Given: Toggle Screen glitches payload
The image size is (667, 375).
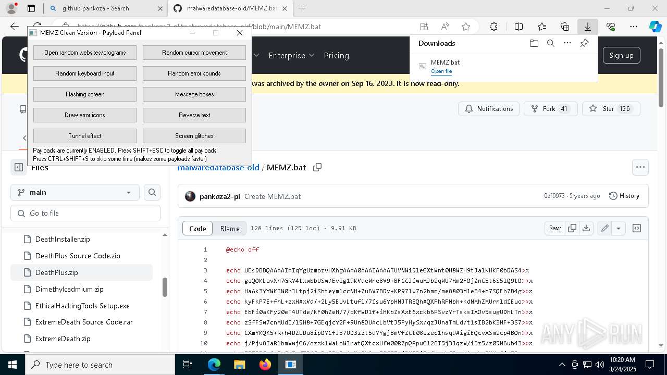Looking at the screenshot, I should click(x=194, y=136).
